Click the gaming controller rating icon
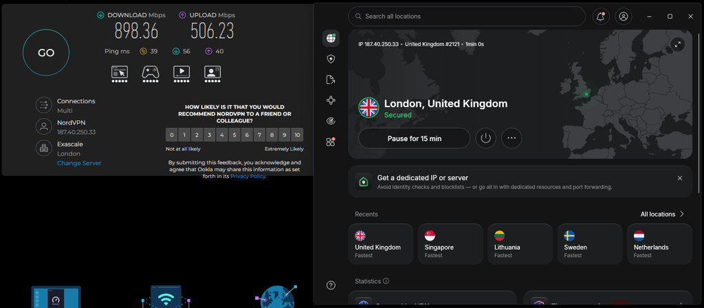 (x=151, y=74)
